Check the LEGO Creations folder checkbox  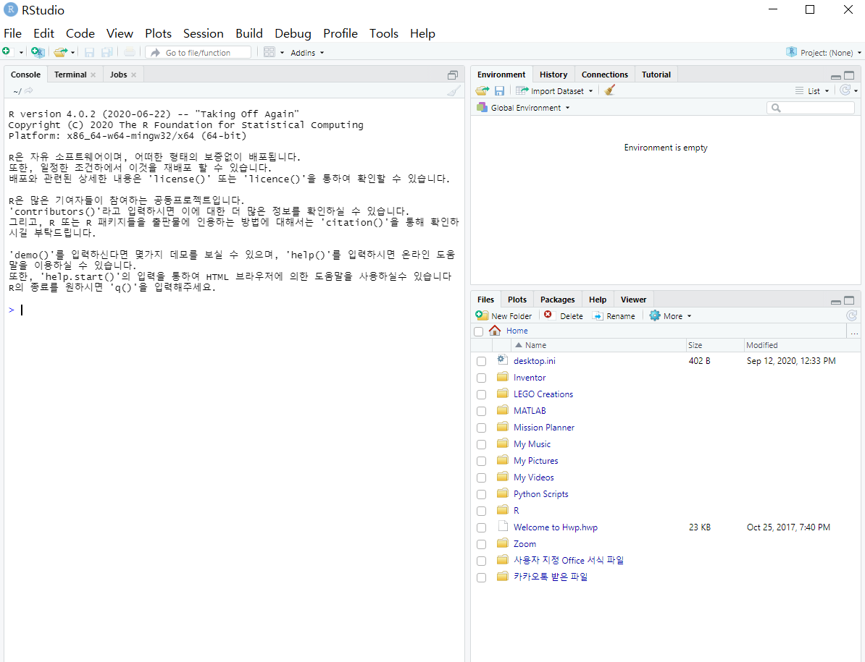pos(482,394)
